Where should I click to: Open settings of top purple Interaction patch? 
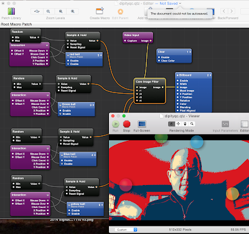click(x=47, y=45)
